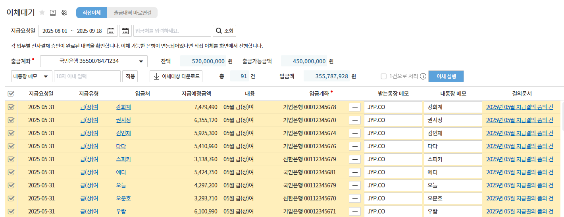Open the 내통장 메모 dropdown
The width and height of the screenshot is (564, 217).
[x=32, y=76]
